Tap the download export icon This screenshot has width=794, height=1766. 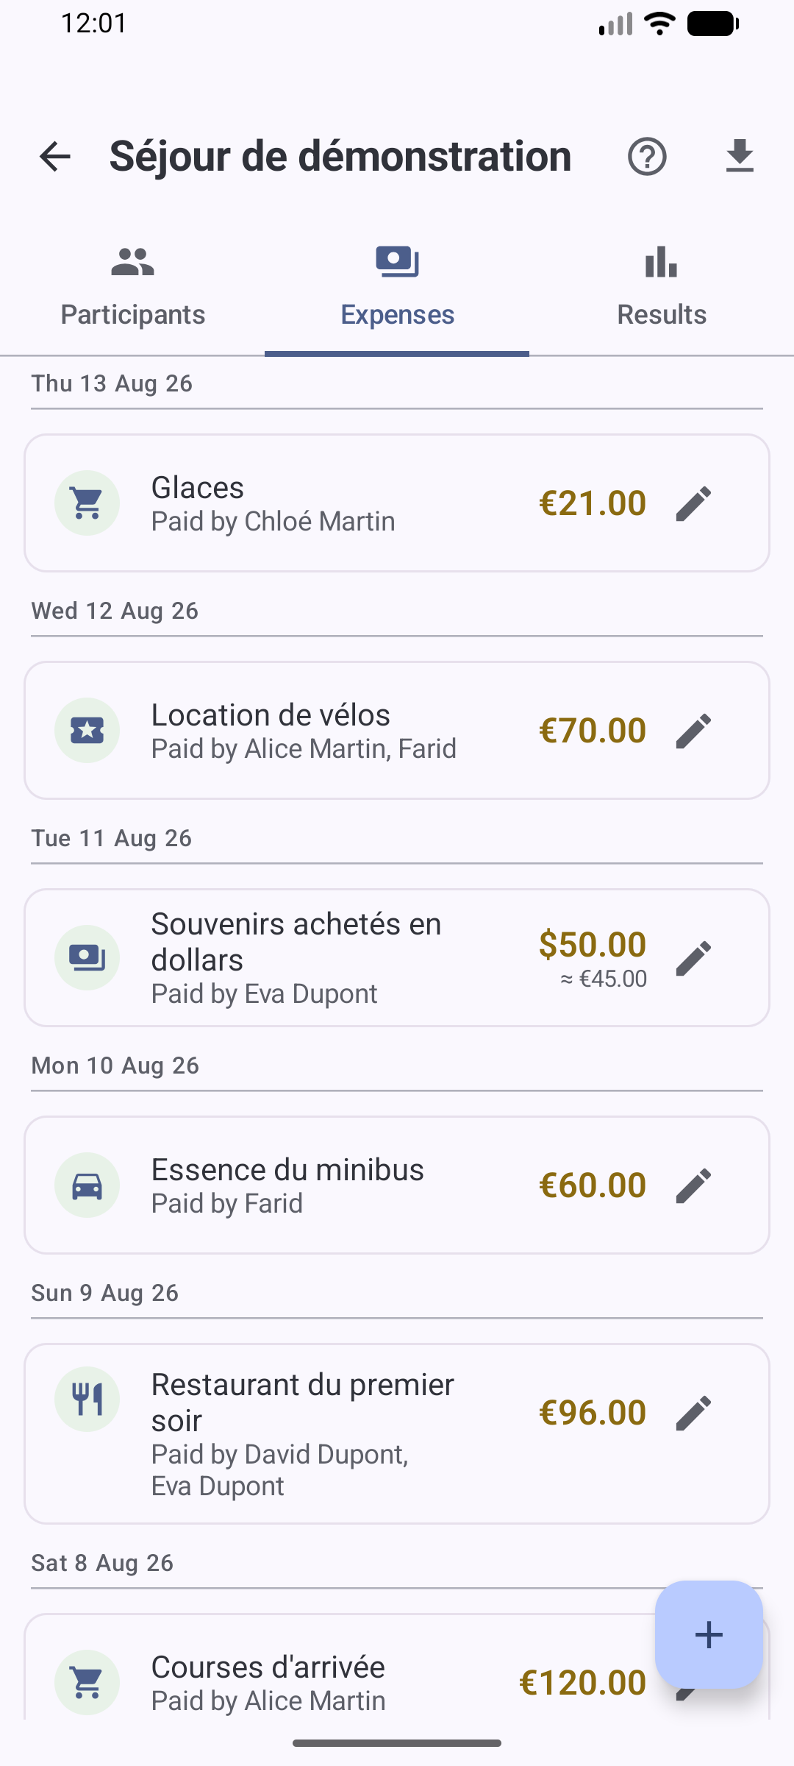pyautogui.click(x=740, y=157)
